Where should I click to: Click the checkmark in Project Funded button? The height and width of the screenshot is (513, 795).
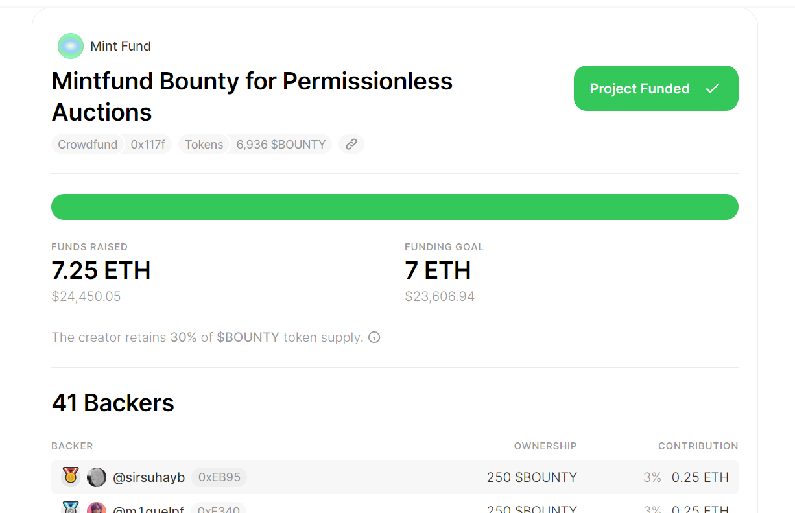coord(713,88)
